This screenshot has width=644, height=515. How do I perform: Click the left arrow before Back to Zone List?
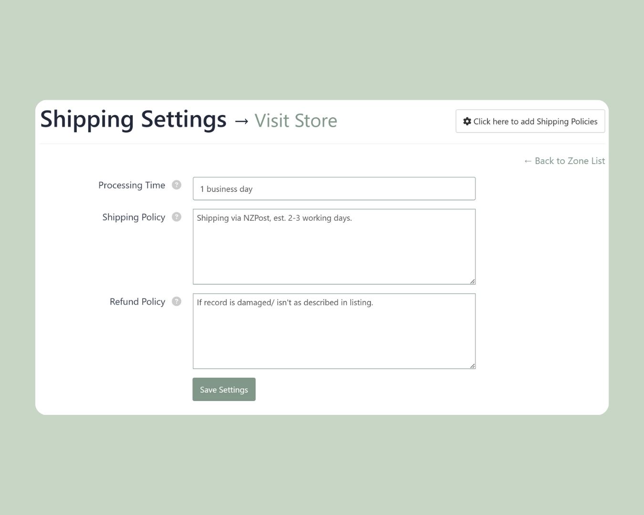coord(528,161)
